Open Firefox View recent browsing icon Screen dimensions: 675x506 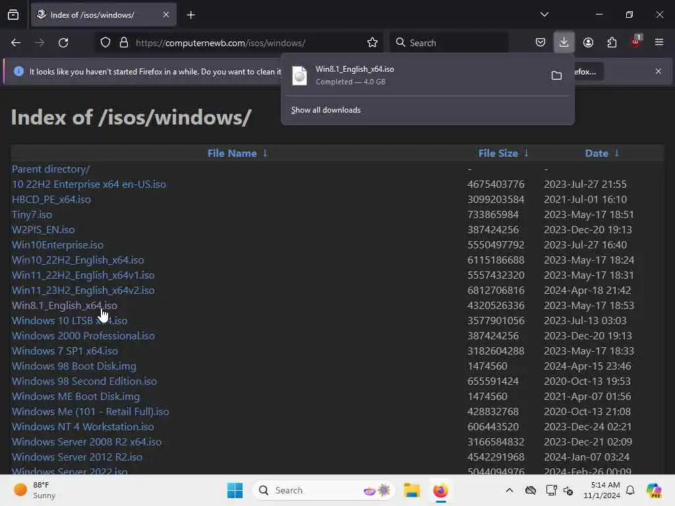tap(13, 15)
